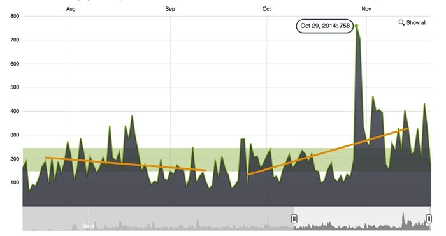Click the Nov axis label
The width and height of the screenshot is (446, 236).
(366, 9)
